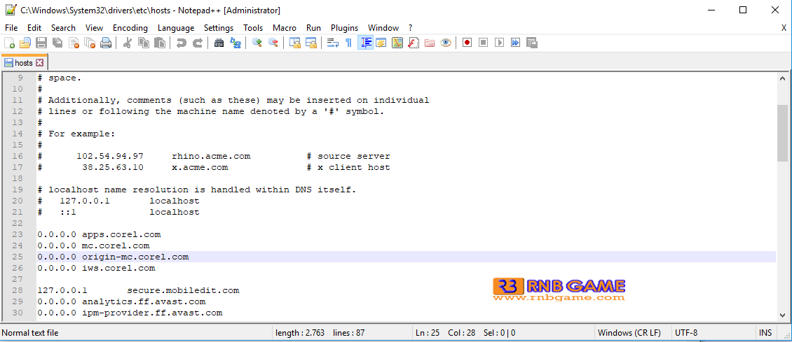This screenshot has height=342, width=792.
Task: Click line with 0.0.0.0 iws.corel.com
Action: [406, 269]
